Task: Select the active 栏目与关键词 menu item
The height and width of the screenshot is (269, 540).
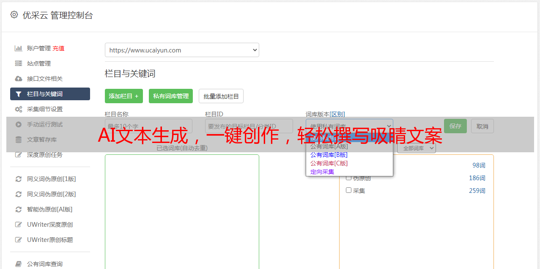Action: [50, 94]
